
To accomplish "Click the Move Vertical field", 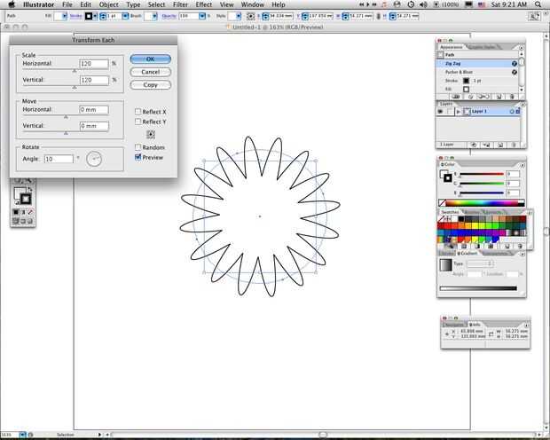I will [x=94, y=126].
